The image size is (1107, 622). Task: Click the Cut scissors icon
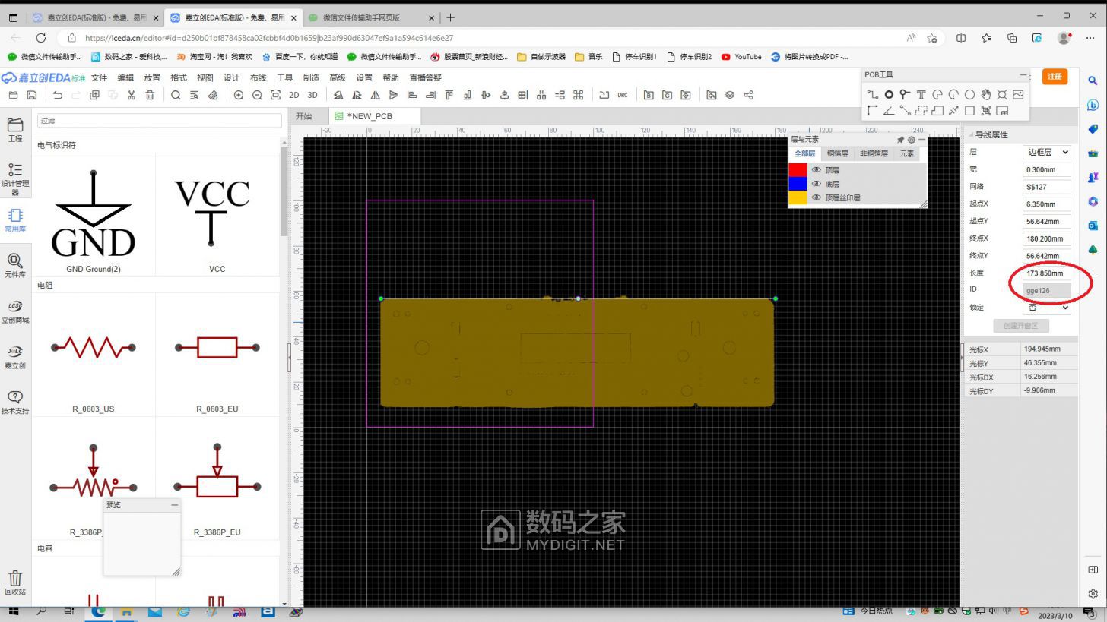tap(132, 95)
